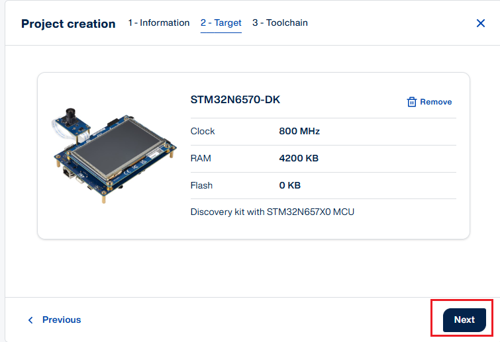Click the Flash label
The image size is (500, 342).
point(201,185)
